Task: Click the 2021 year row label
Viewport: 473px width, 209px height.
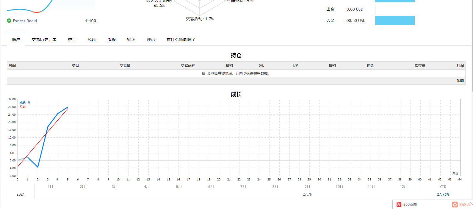Action: pos(21,194)
